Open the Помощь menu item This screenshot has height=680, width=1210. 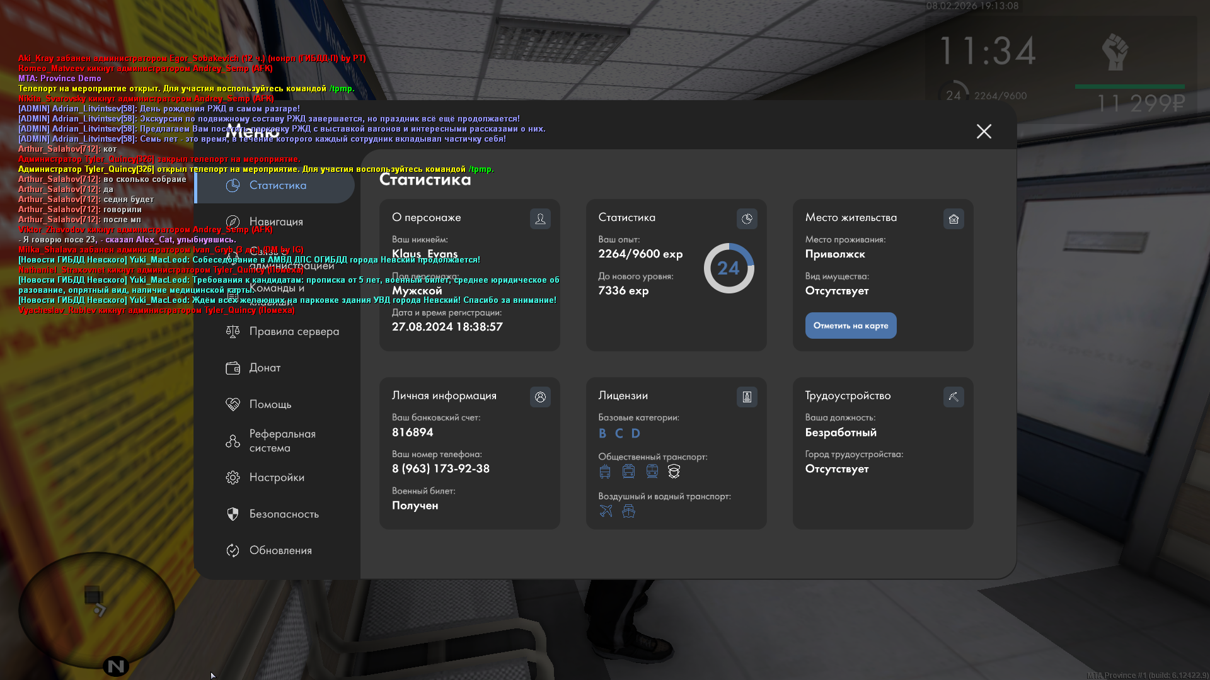pyautogui.click(x=270, y=404)
